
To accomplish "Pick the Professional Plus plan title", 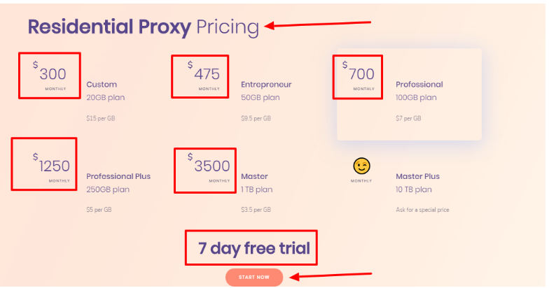I will [118, 176].
